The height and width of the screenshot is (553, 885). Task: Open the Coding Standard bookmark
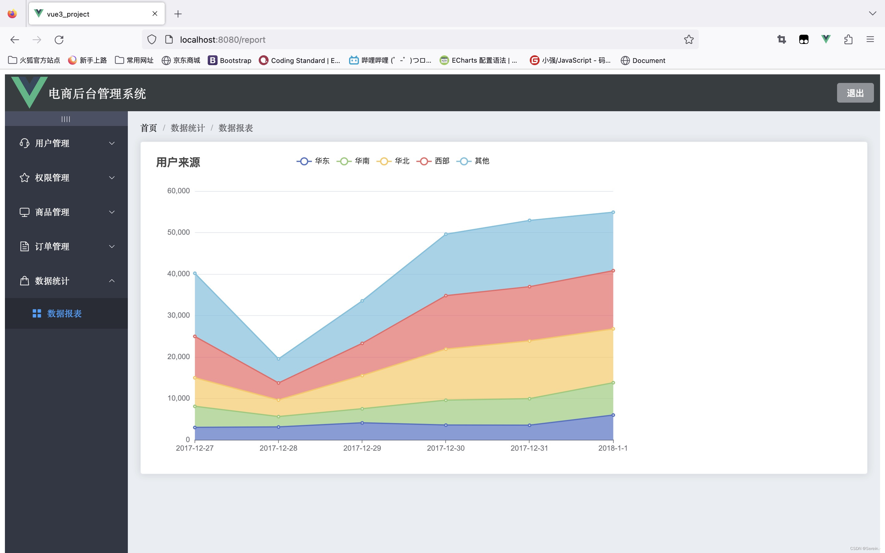[300, 60]
